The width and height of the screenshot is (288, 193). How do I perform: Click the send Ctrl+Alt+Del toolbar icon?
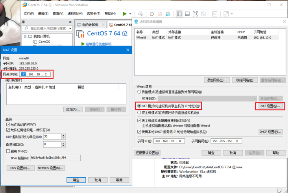click(x=140, y=14)
